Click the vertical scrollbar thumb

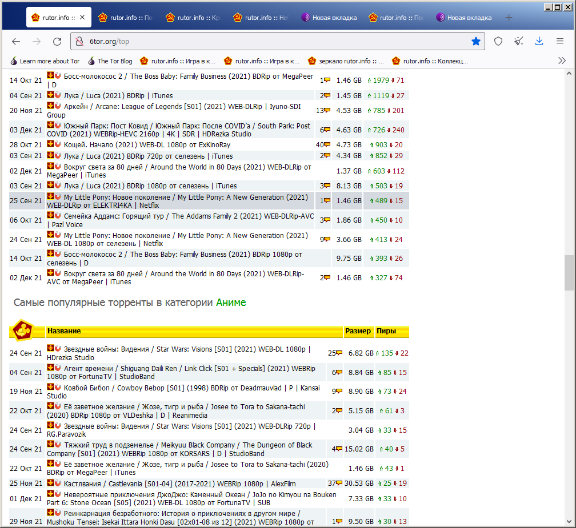[x=569, y=273]
